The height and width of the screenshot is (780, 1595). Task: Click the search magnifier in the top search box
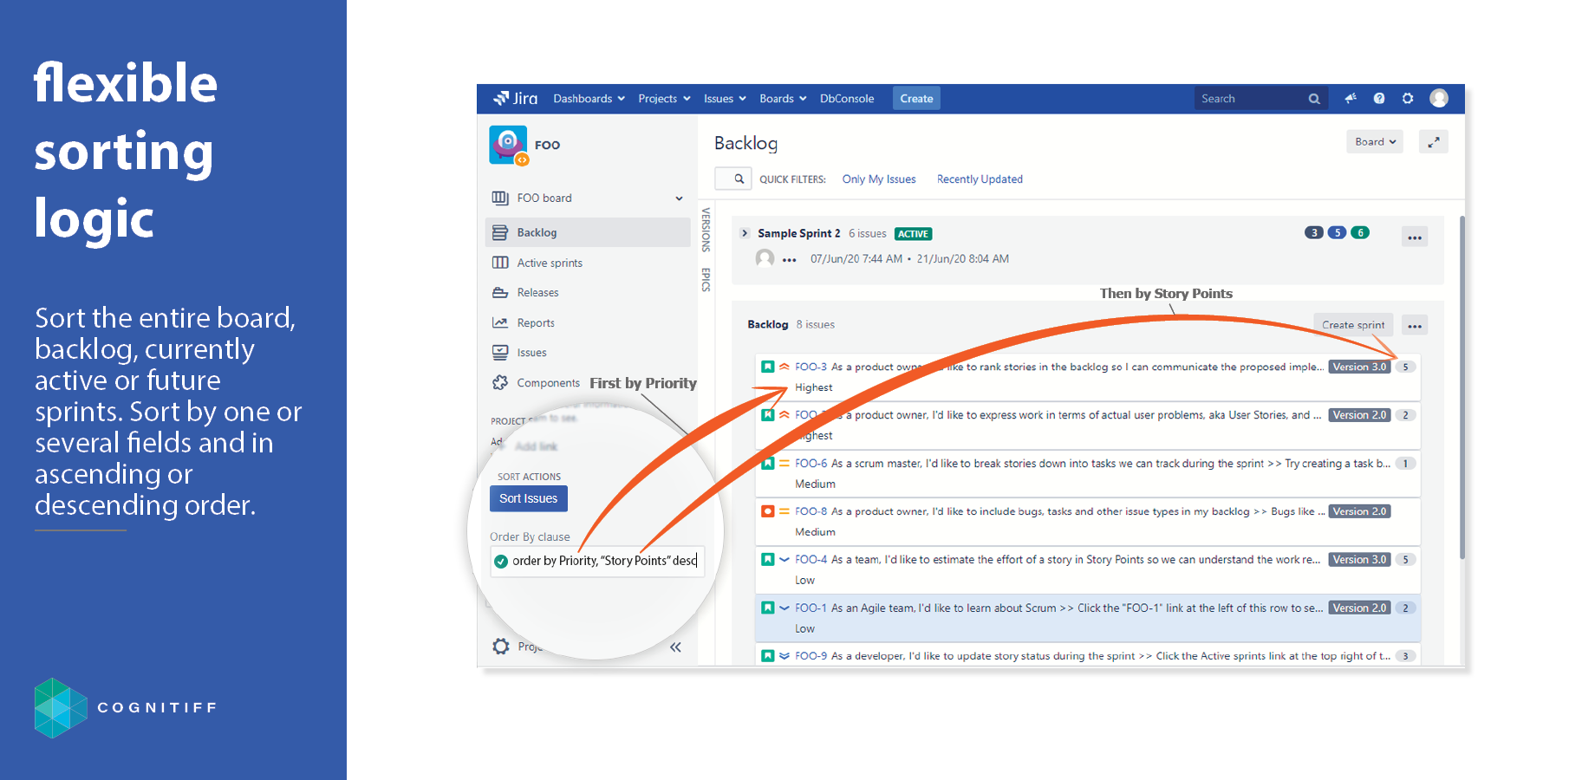(1314, 99)
